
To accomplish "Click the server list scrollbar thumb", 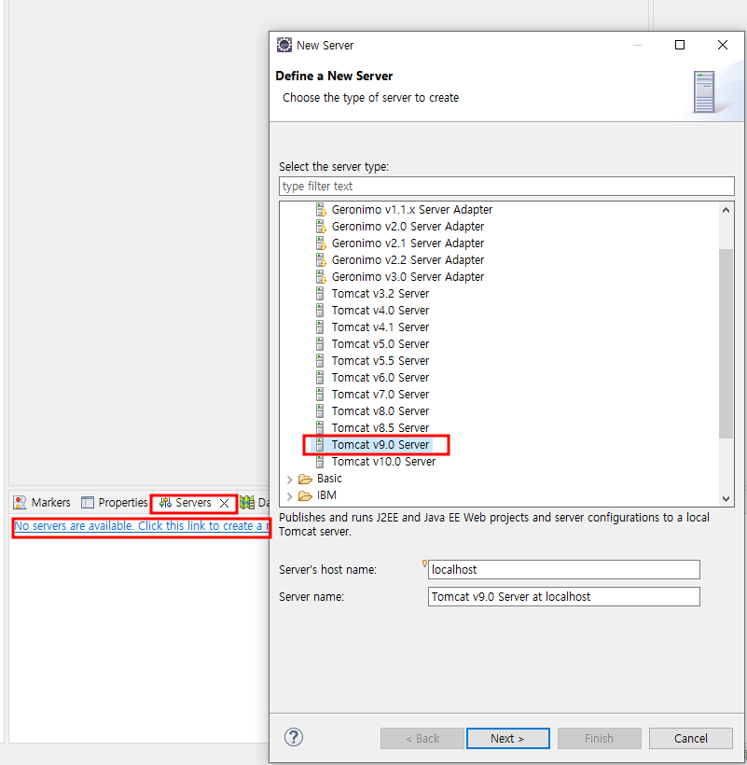I will 726,343.
